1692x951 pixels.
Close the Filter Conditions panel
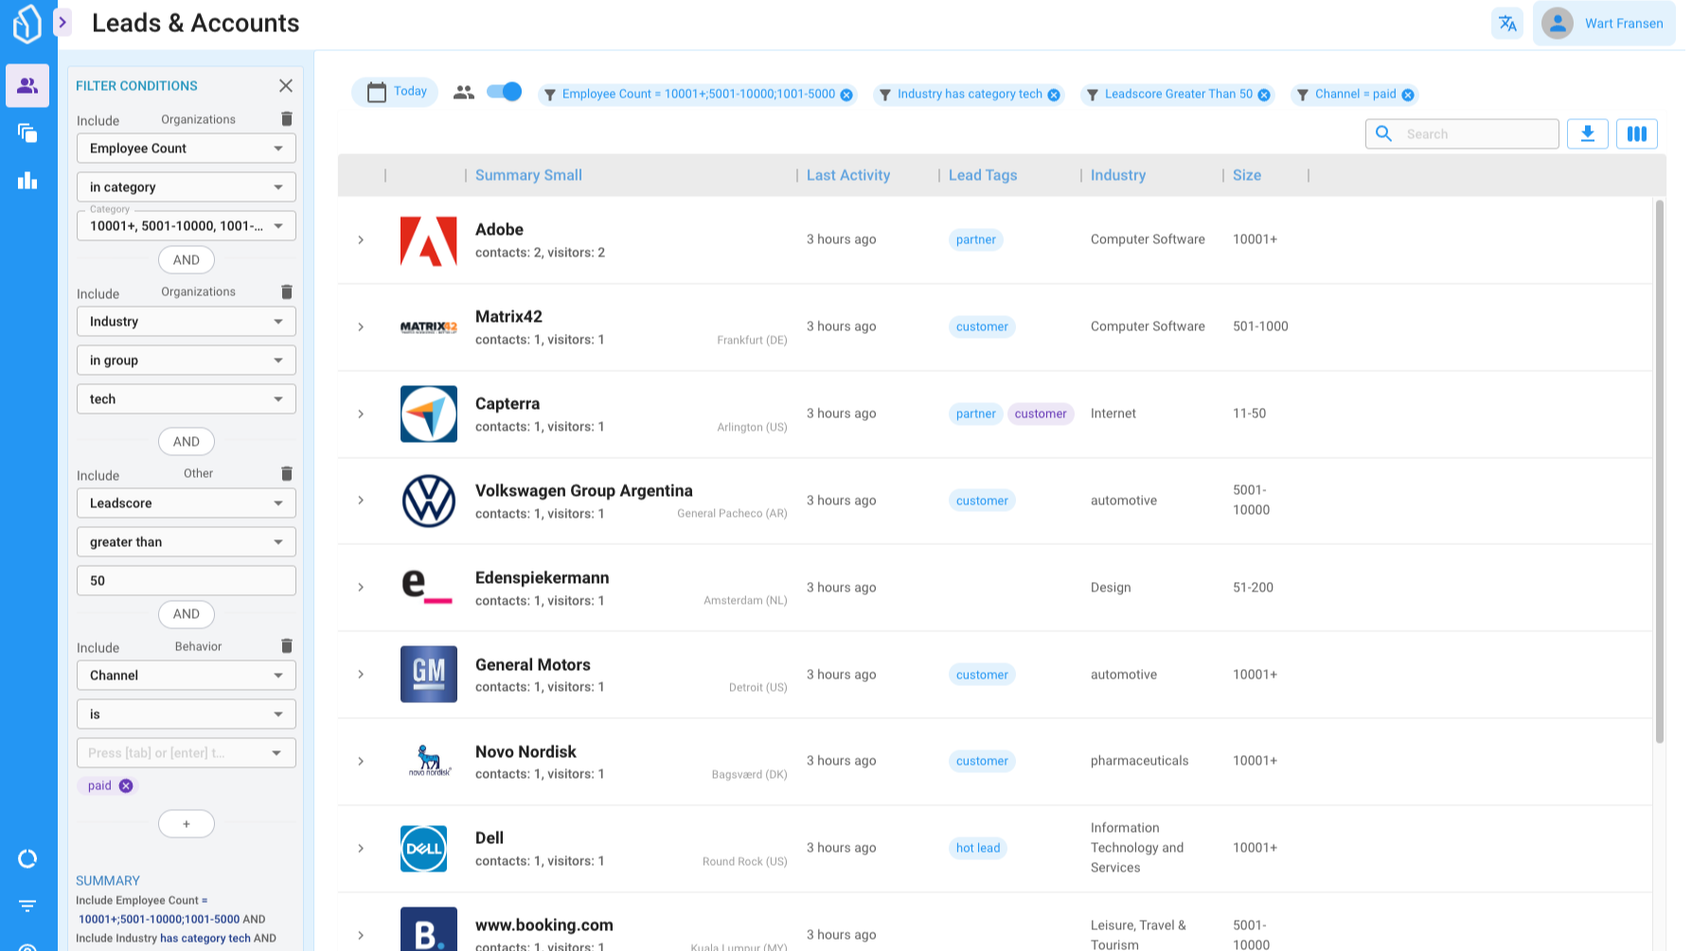coord(286,86)
